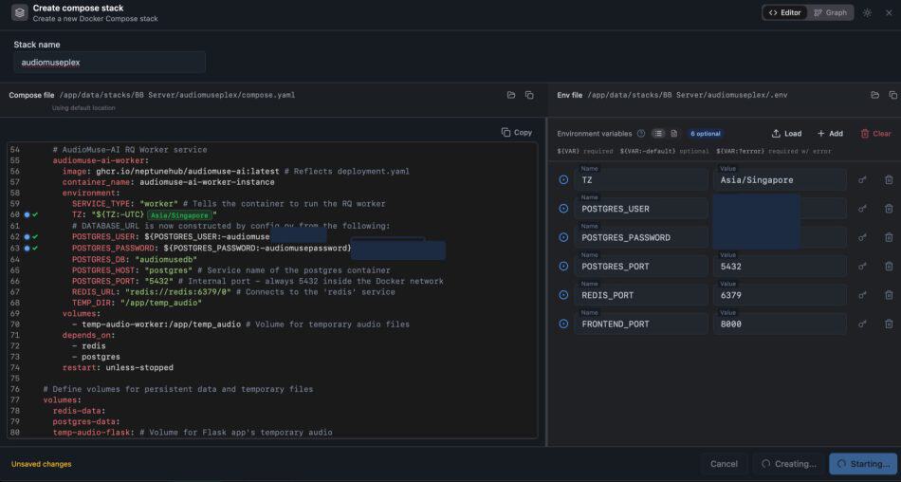This screenshot has height=482, width=901.
Task: Click the POSTGRES_USER row jump-to-usage icon
Action: [x=563, y=209]
